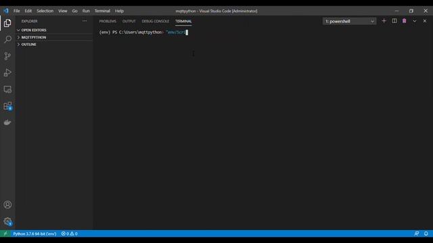The image size is (433, 243).
Task: Open the Selection menu
Action: (x=45, y=11)
